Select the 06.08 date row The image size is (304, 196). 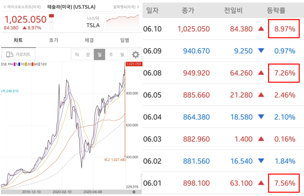[223, 73]
